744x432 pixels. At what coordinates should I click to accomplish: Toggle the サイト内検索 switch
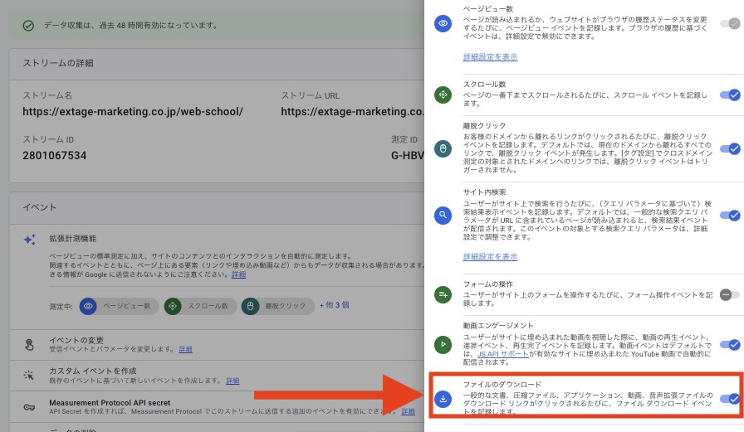pos(730,215)
